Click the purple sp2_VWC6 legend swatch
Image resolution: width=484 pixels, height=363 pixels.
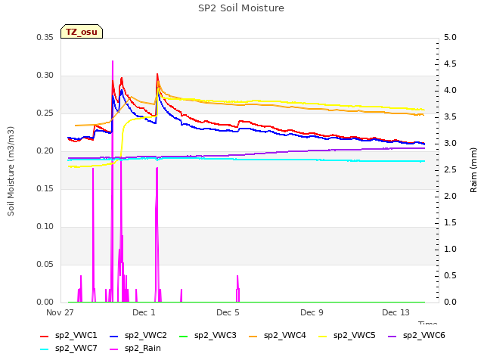pyautogui.click(x=392, y=336)
